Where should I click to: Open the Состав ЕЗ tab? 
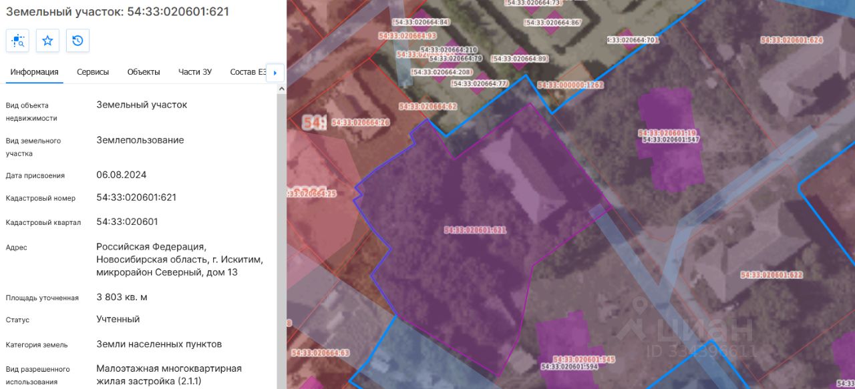248,72
